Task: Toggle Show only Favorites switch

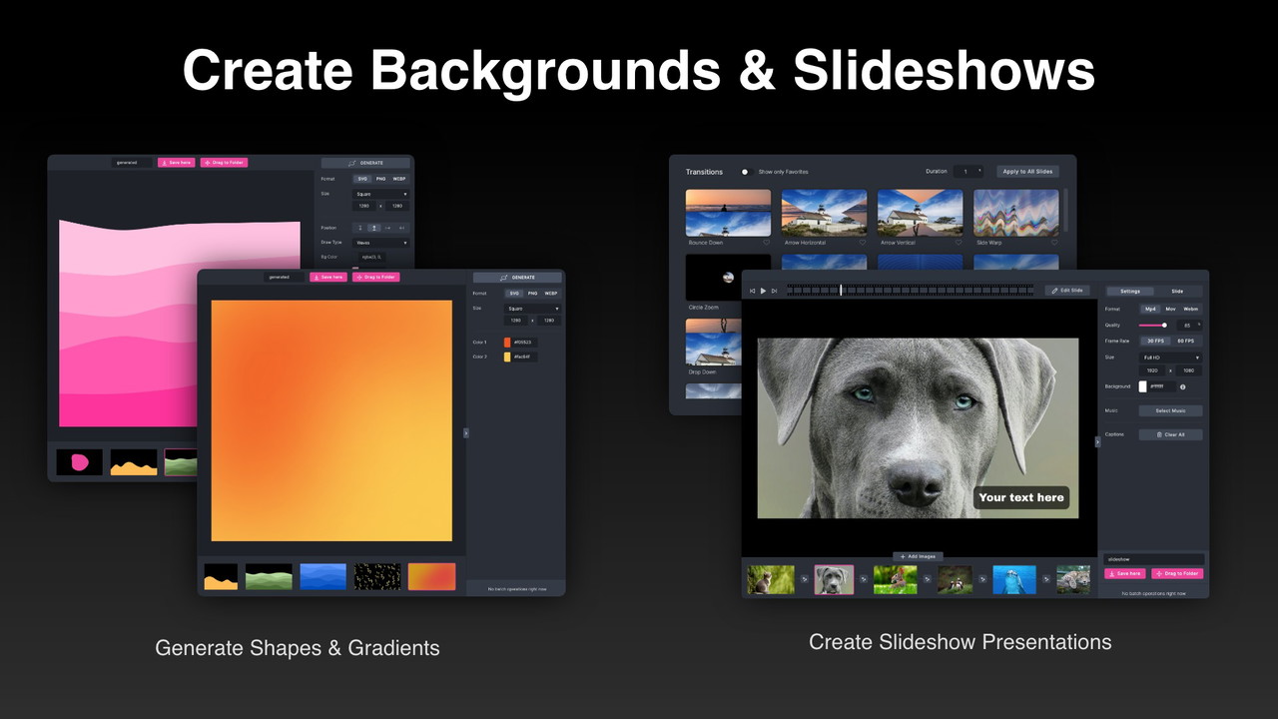Action: pyautogui.click(x=745, y=172)
